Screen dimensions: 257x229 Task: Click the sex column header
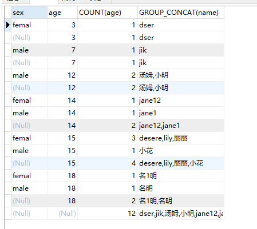tap(29, 13)
